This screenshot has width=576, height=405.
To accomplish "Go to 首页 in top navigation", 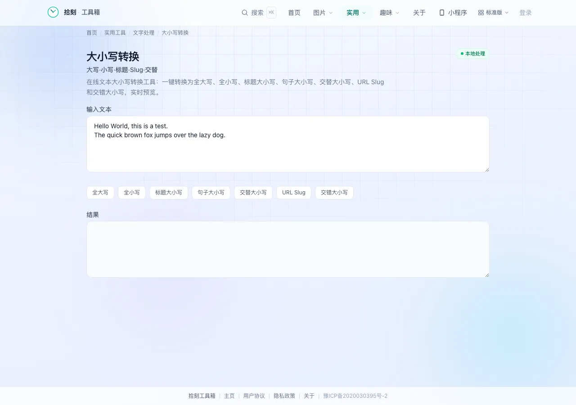I will (294, 13).
